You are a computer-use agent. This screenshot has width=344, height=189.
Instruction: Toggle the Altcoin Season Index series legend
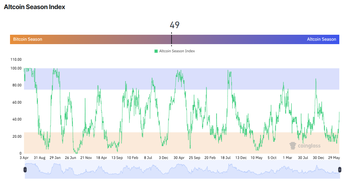point(177,51)
